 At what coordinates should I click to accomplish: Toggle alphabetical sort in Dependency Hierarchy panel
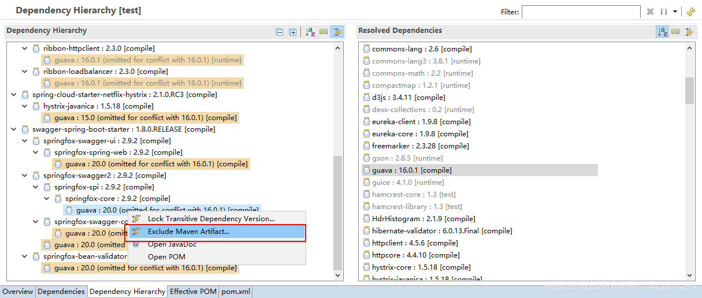click(310, 32)
